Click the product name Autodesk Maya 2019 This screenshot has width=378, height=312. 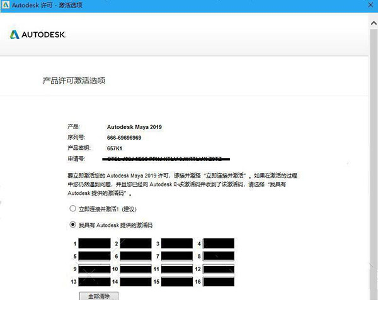[x=134, y=127]
